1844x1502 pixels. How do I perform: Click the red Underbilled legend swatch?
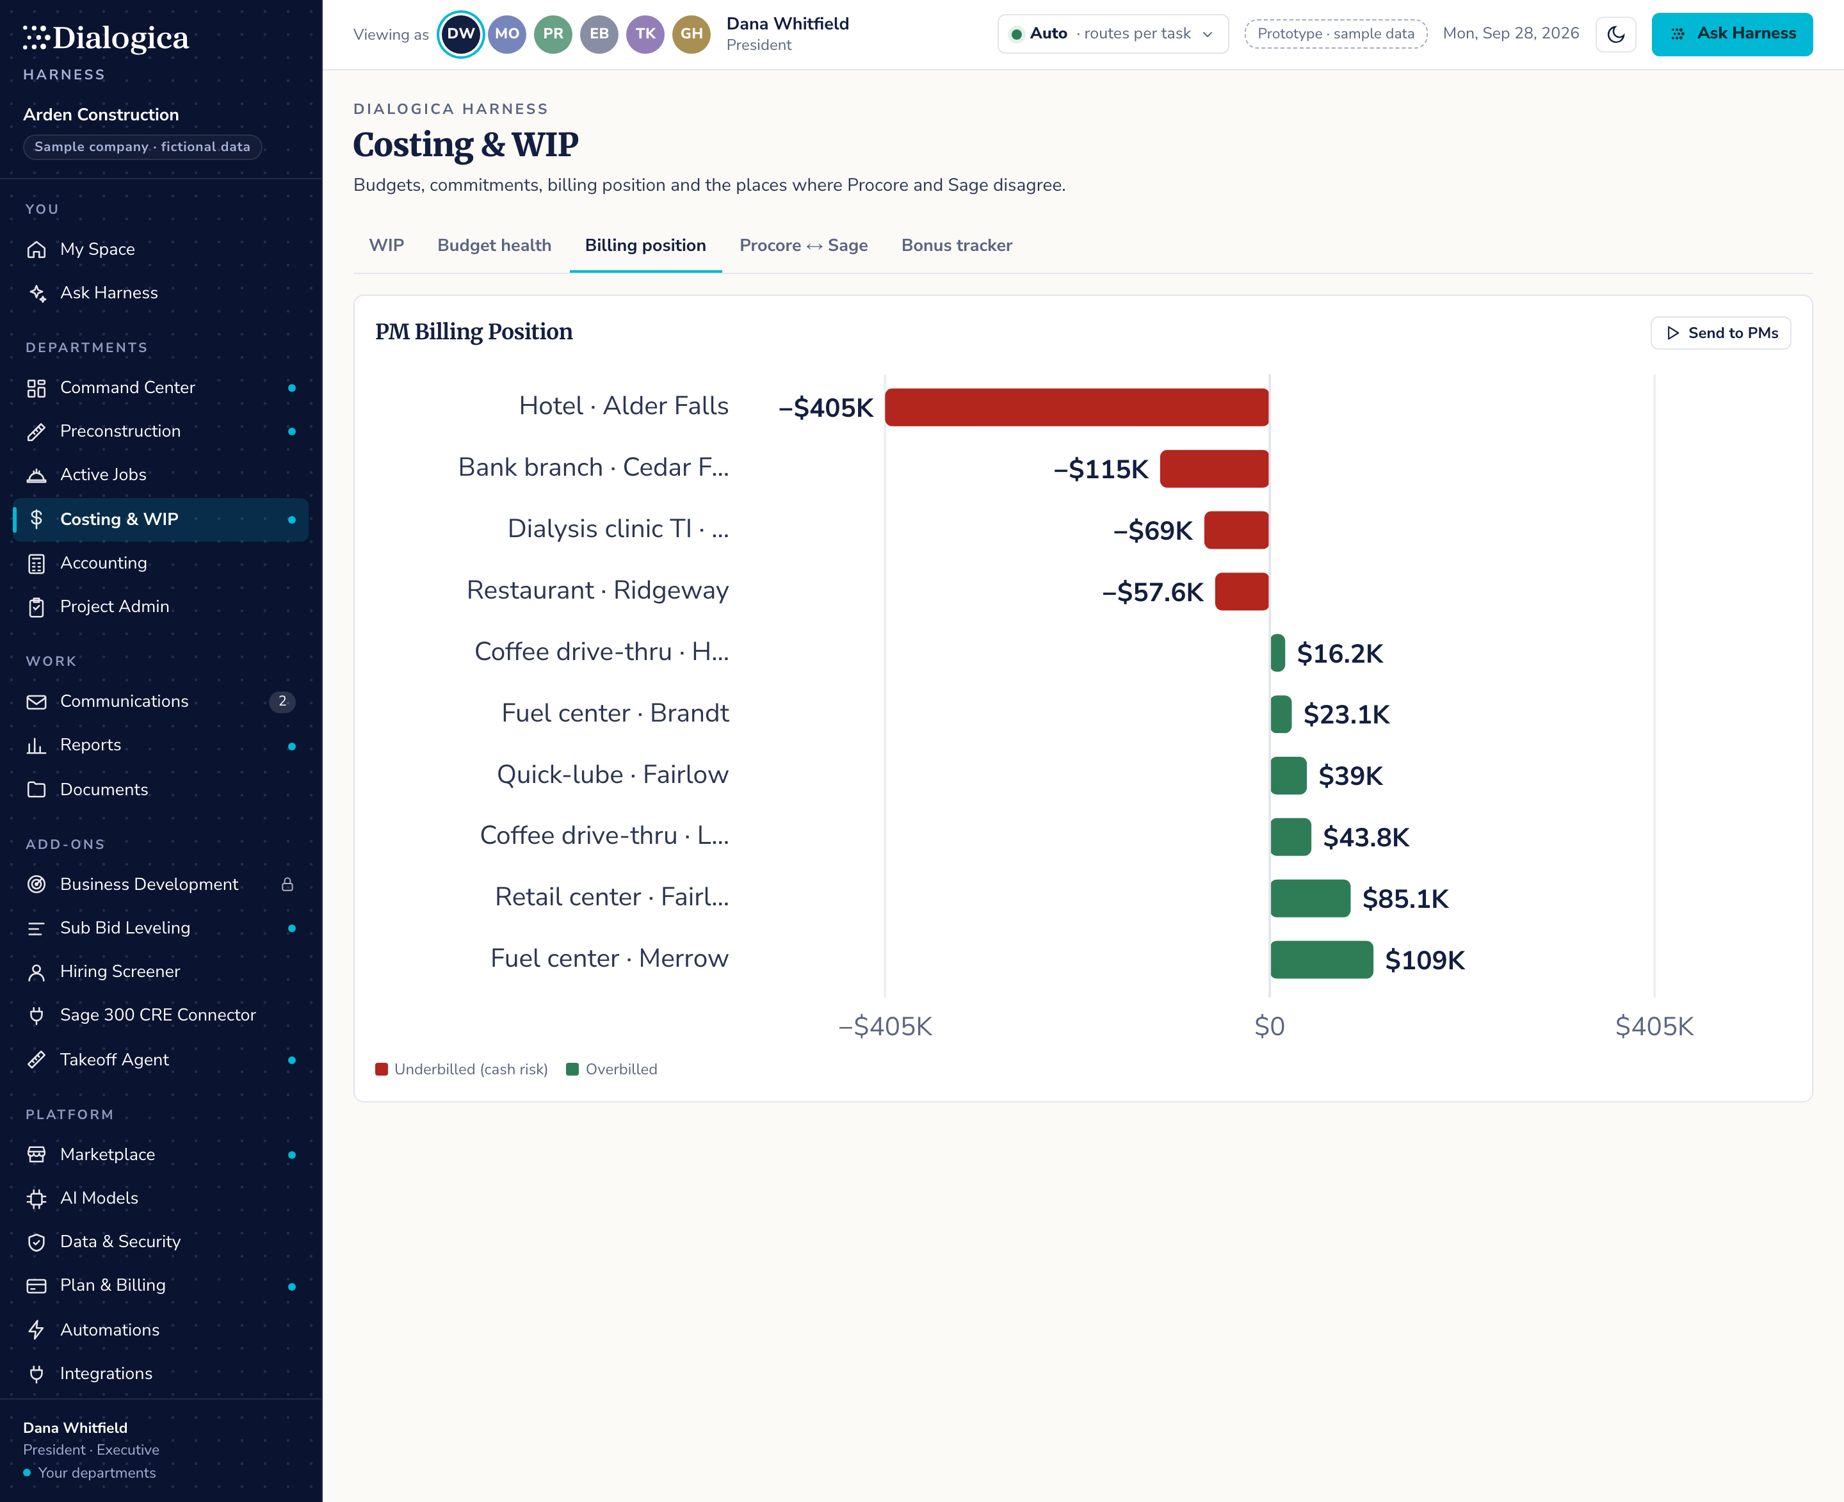click(x=382, y=1069)
